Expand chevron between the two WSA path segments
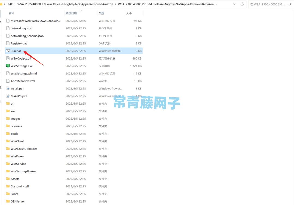Image resolution: width=294 pixels, height=205 pixels. click(115, 4)
